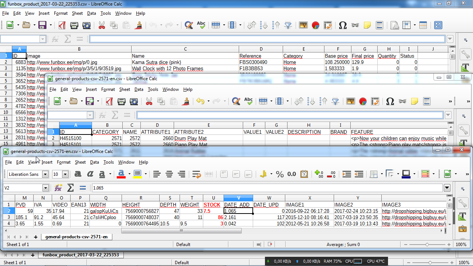Select the funbox_product_2017-03-22_225353 sheet tab

pyautogui.click(x=81, y=255)
